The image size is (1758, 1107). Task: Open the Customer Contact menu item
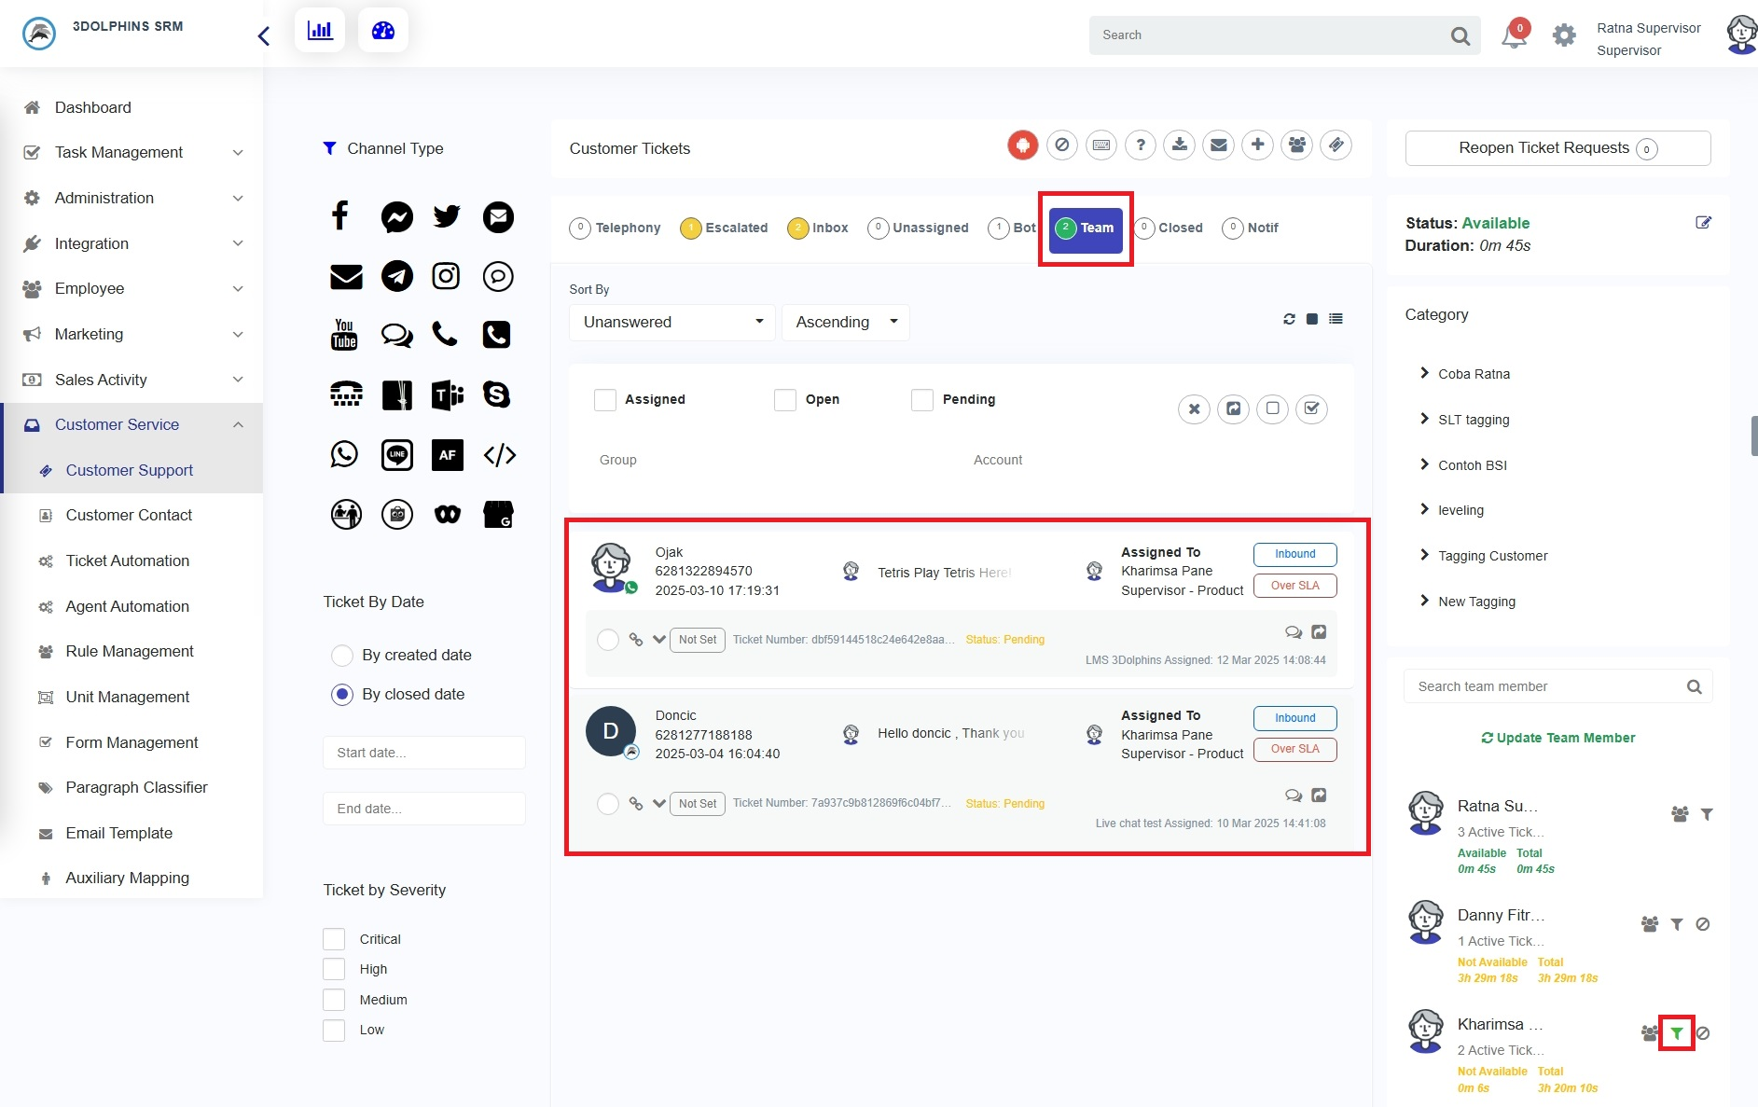pyautogui.click(x=129, y=516)
